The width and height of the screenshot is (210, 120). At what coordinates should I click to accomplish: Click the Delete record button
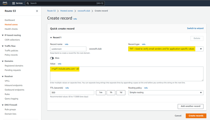[x=197, y=38]
